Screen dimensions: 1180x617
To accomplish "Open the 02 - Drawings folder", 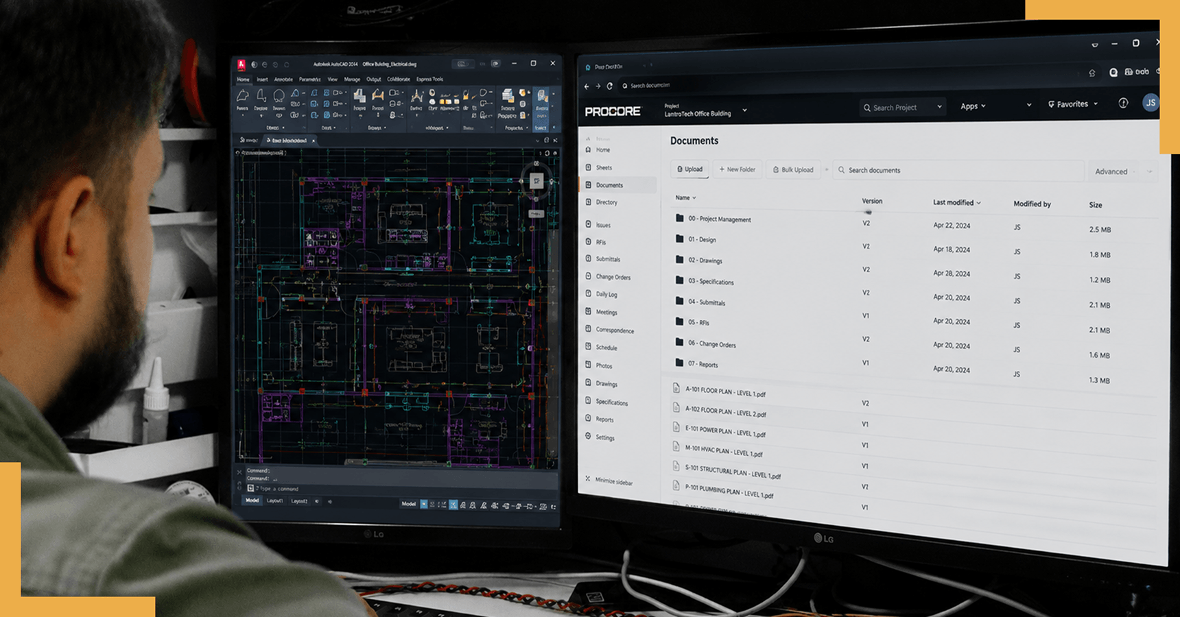I will click(x=699, y=260).
